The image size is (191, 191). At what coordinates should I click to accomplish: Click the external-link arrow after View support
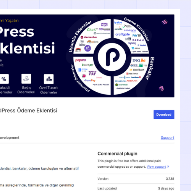(x=168, y=167)
